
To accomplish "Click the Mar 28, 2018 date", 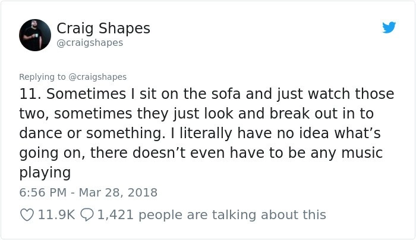I will [x=122, y=192].
